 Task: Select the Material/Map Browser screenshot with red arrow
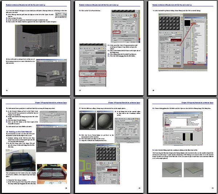tap(183, 42)
